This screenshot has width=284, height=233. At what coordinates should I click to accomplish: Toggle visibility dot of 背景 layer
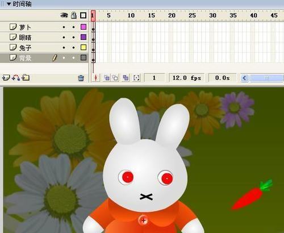pos(64,58)
